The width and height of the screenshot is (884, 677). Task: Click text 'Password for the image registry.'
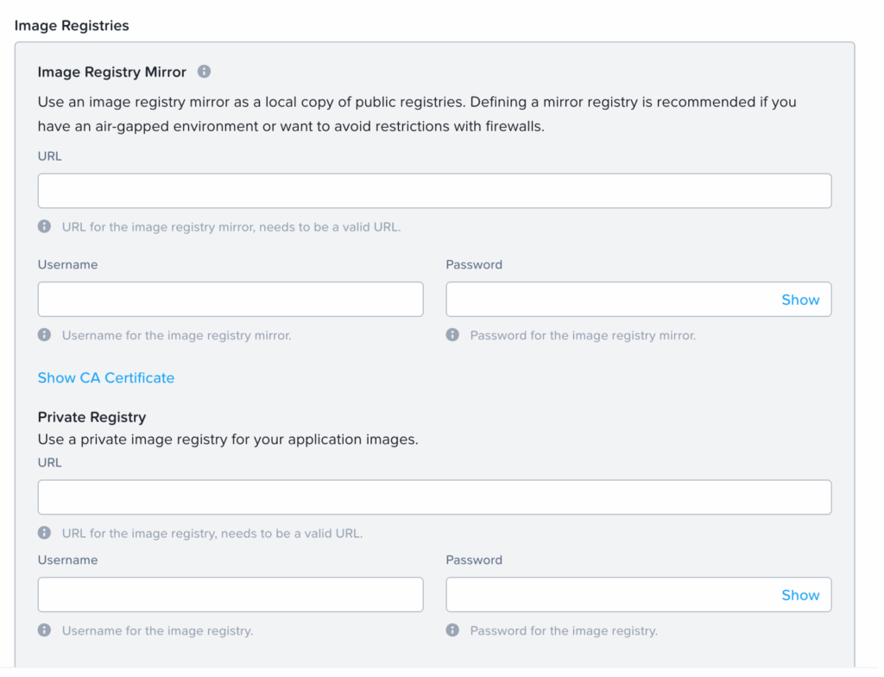click(564, 630)
